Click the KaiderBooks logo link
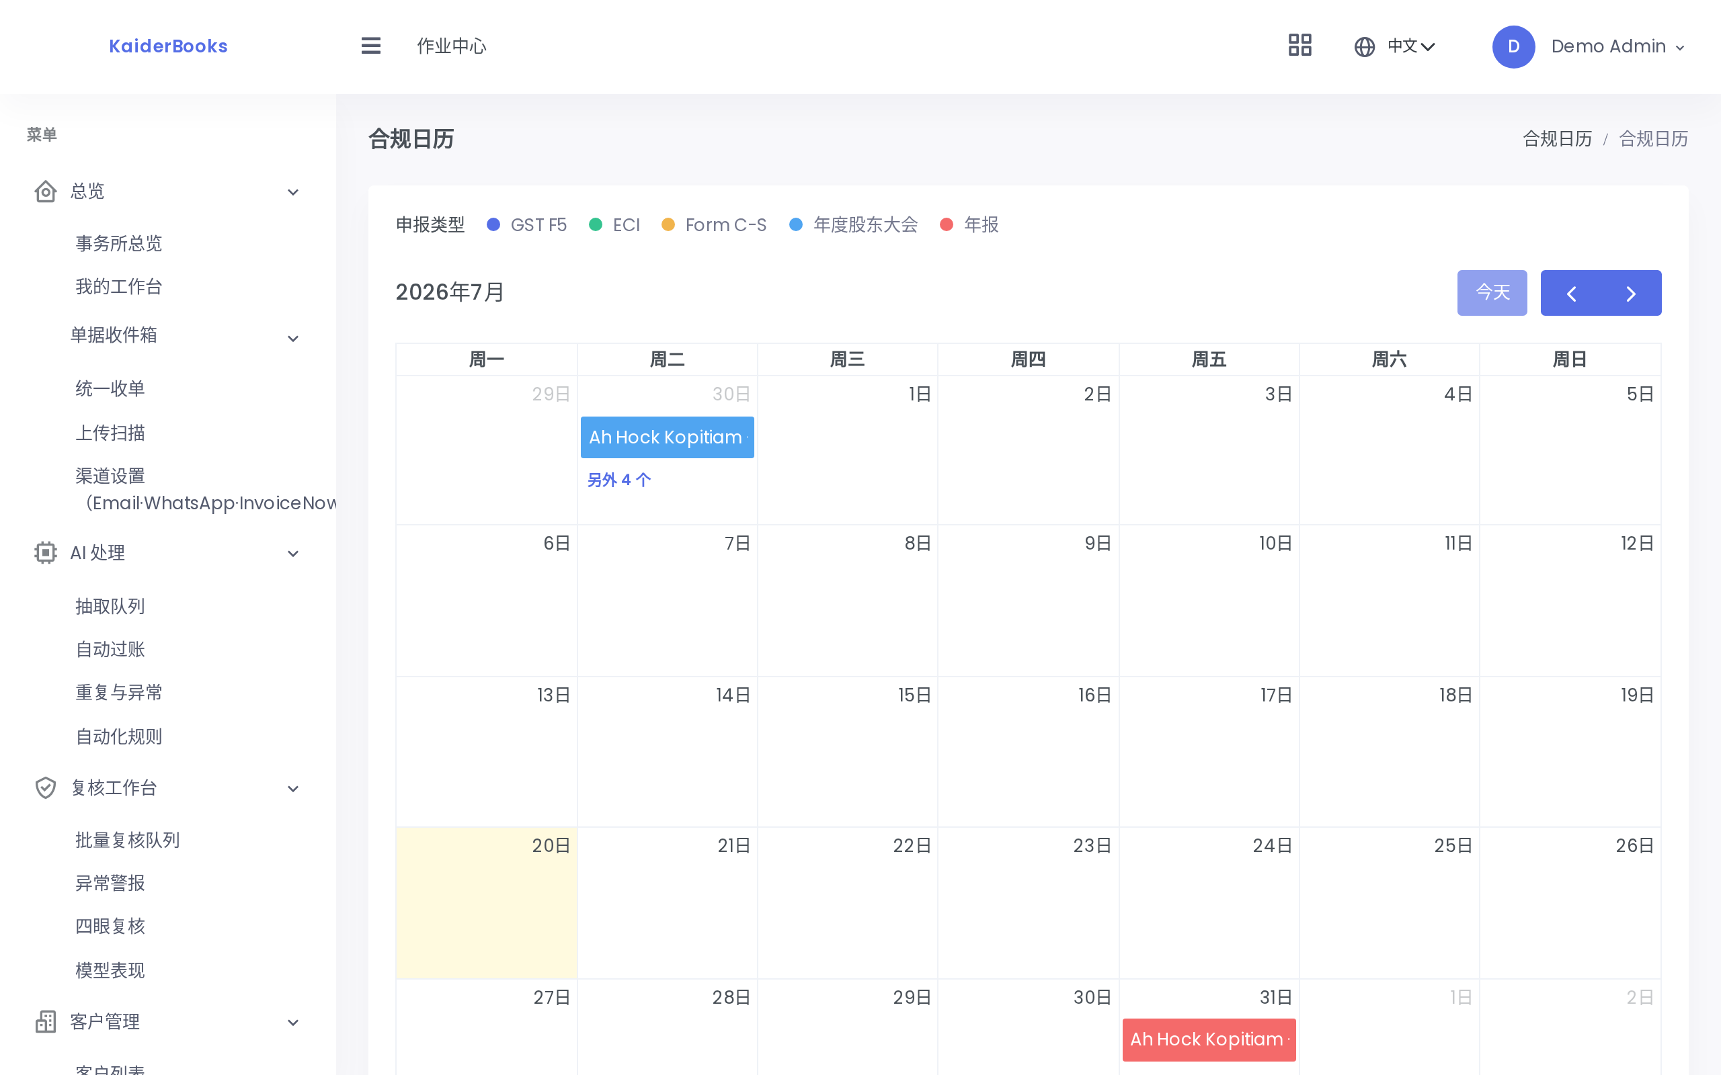 [x=169, y=46]
